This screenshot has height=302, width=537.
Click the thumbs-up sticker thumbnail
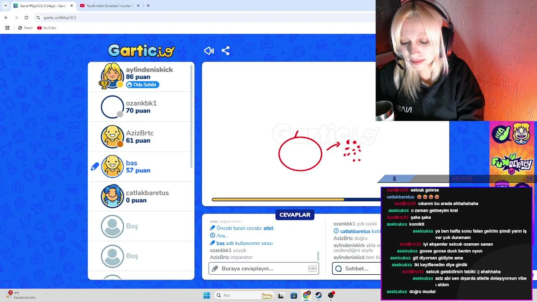click(x=501, y=134)
